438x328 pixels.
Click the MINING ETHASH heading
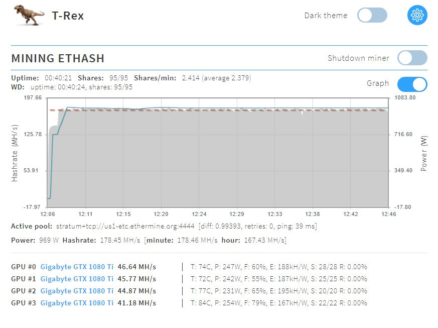point(58,58)
